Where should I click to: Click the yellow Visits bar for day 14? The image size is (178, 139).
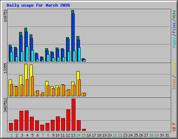(78, 84)
